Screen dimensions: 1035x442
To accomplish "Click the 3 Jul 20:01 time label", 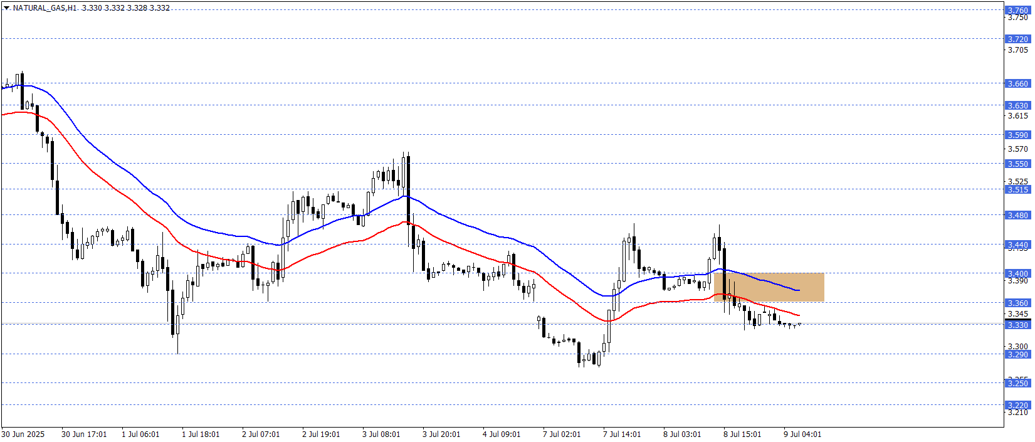I will (x=441, y=434).
